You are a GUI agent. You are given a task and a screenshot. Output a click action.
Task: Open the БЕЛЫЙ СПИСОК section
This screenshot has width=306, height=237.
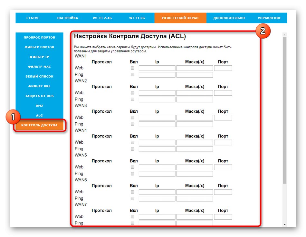pyautogui.click(x=39, y=76)
